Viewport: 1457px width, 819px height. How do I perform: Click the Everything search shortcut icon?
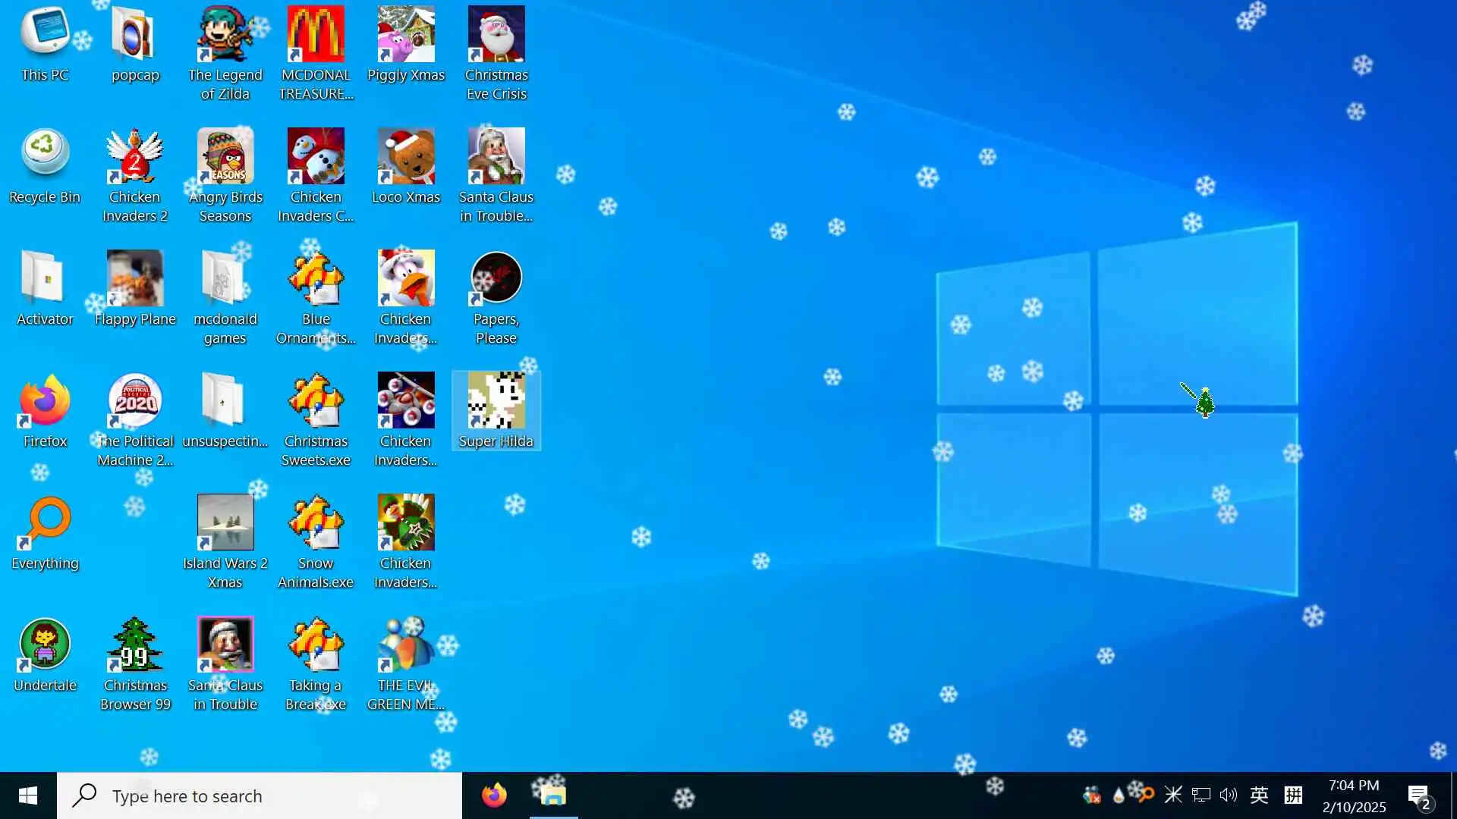[45, 523]
